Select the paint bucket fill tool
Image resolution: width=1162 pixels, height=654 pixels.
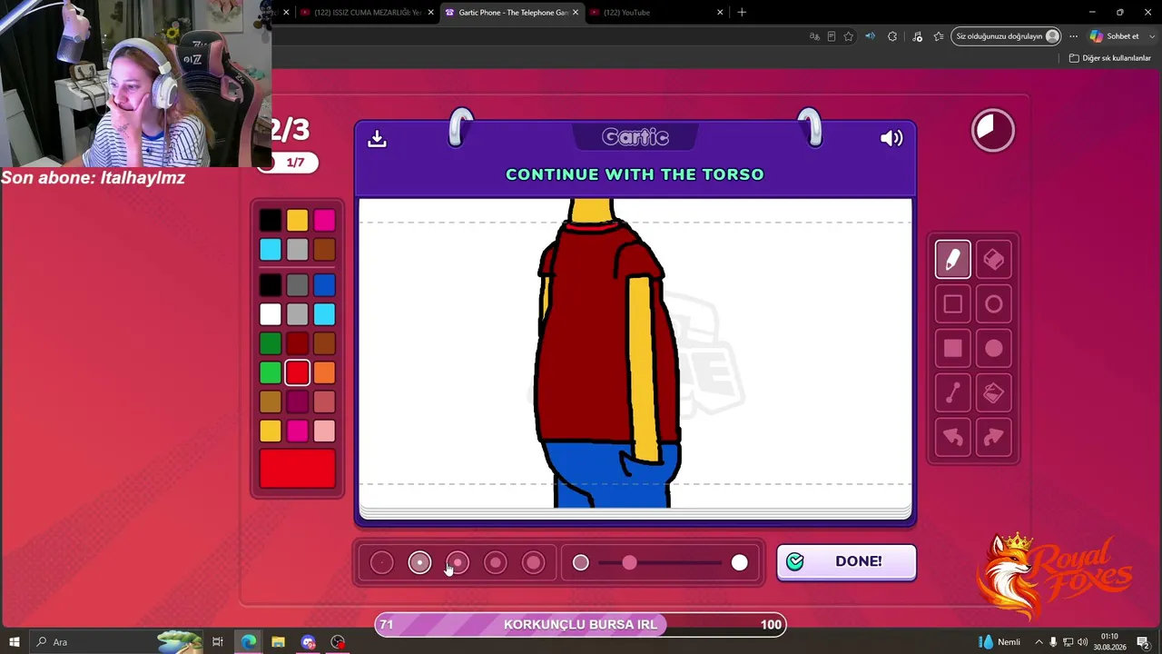point(994,393)
